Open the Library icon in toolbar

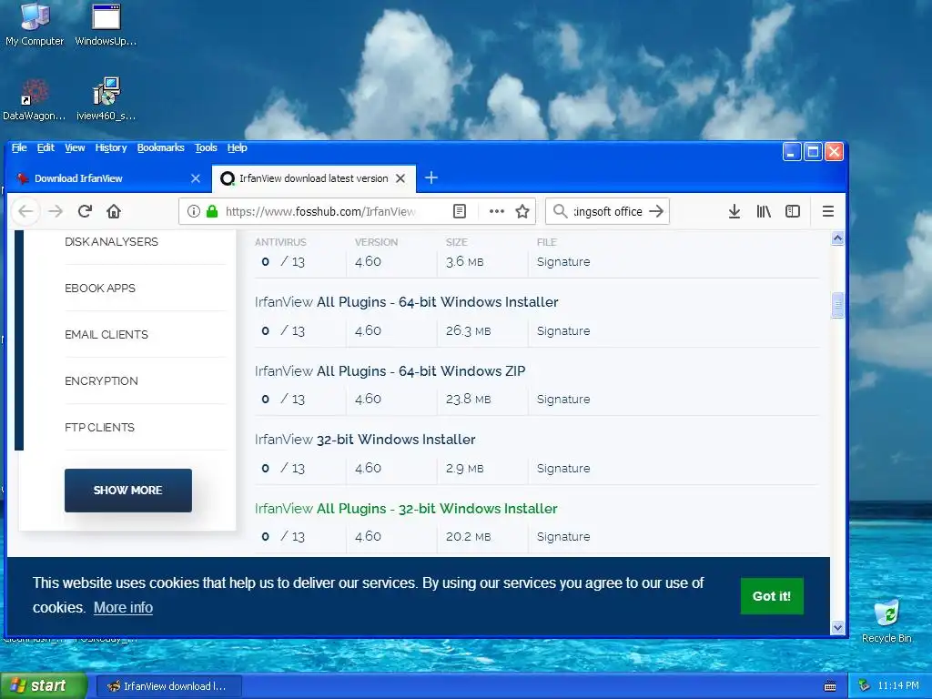coord(764,211)
